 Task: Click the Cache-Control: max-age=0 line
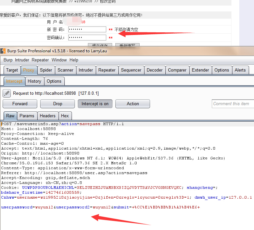[x=32, y=143]
